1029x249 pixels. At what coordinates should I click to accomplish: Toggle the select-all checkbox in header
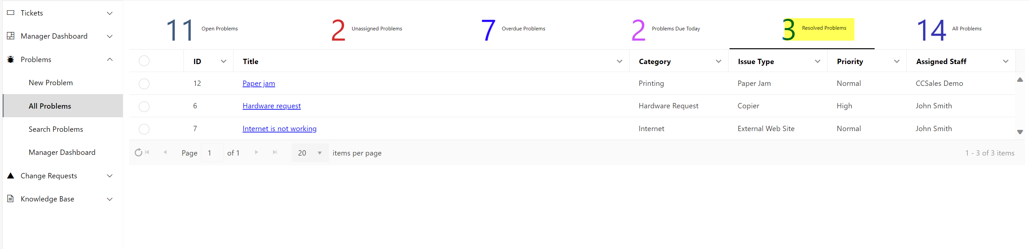pyautogui.click(x=144, y=61)
